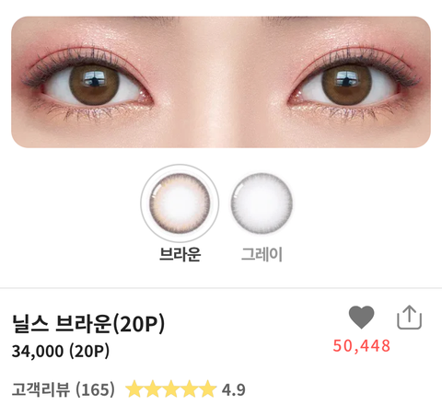Image resolution: width=442 pixels, height=417 pixels.
Task: Click the middle yellow rating star
Action: [x=171, y=388]
